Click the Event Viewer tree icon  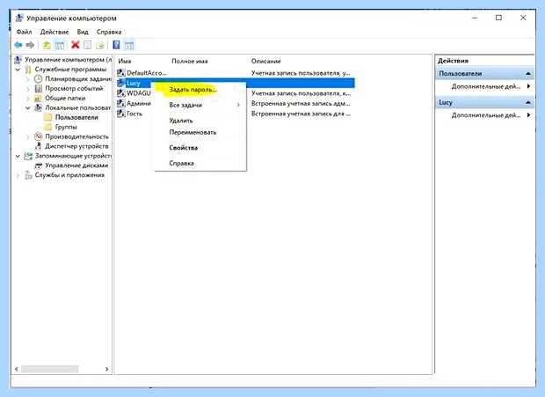coord(38,88)
